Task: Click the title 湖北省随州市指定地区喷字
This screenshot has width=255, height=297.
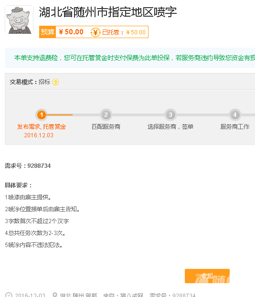Action: point(108,12)
